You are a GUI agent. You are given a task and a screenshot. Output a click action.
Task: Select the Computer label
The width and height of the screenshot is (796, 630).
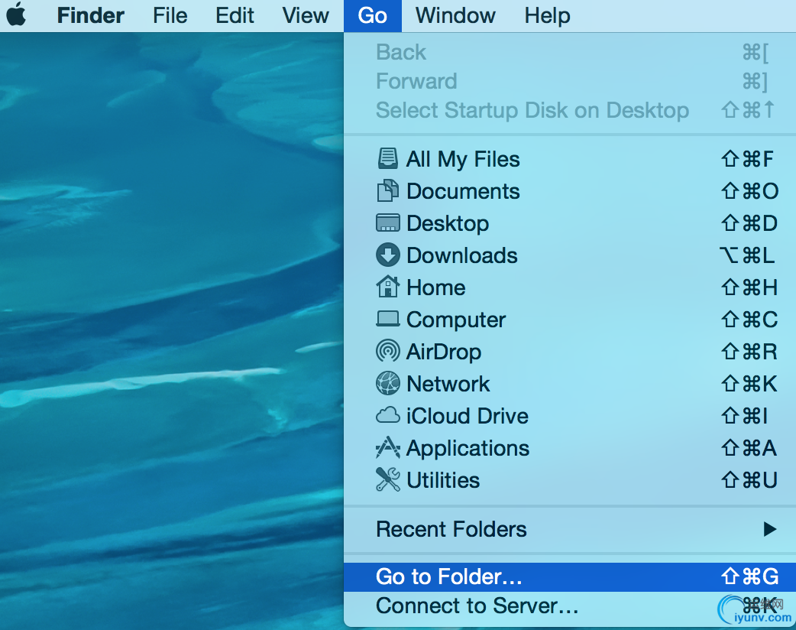(x=456, y=320)
